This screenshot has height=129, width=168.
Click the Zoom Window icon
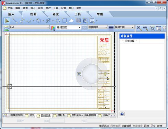click(159, 28)
